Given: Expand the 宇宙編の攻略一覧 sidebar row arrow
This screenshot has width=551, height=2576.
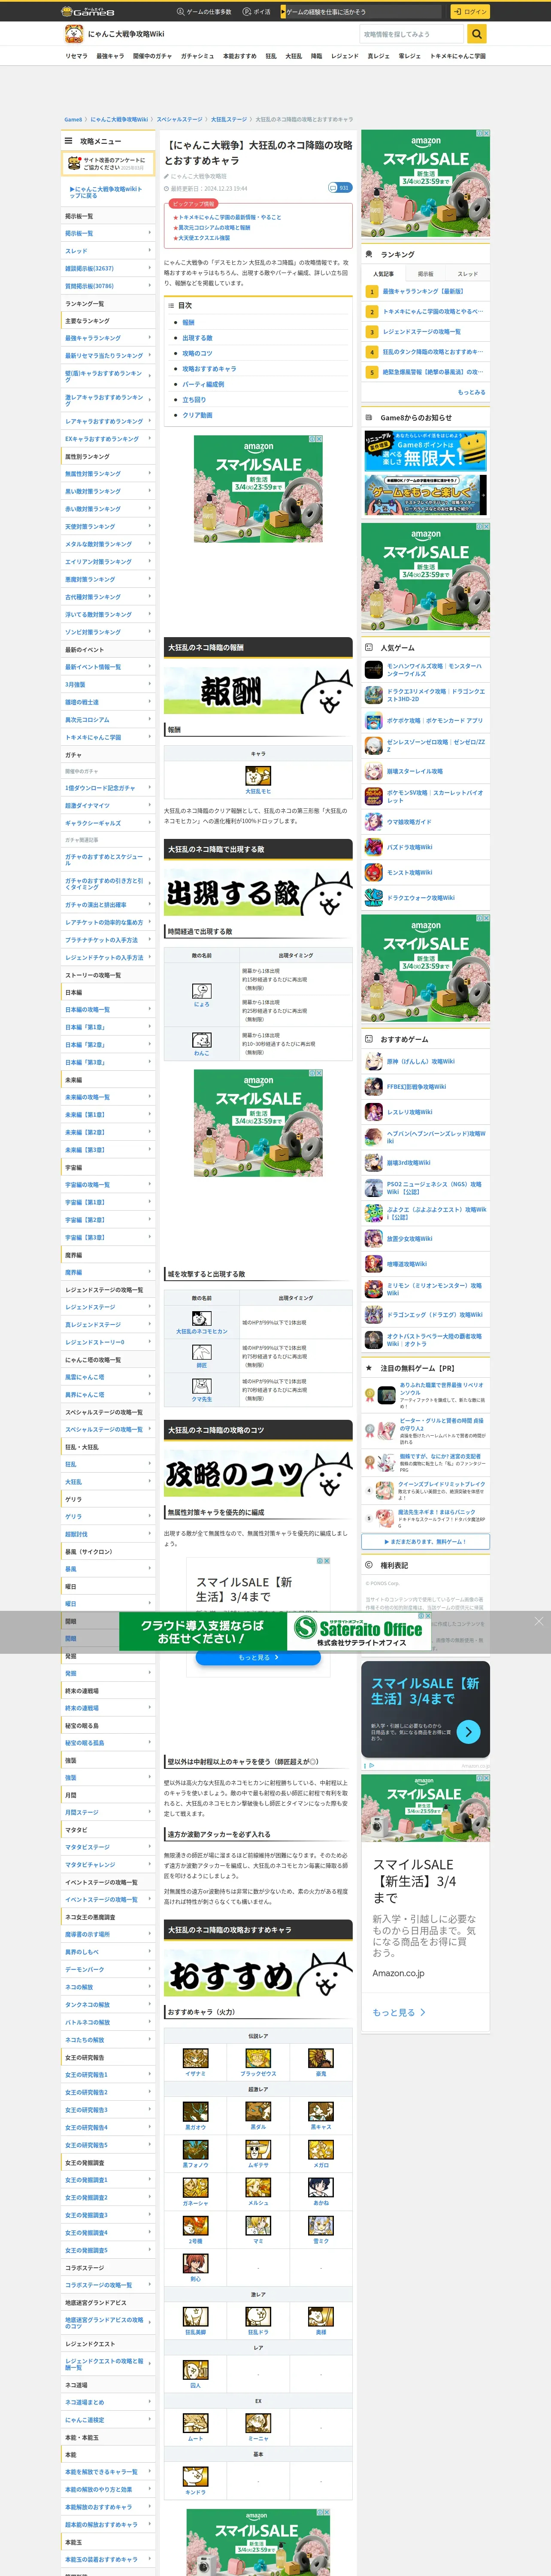Looking at the screenshot, I should [150, 1184].
